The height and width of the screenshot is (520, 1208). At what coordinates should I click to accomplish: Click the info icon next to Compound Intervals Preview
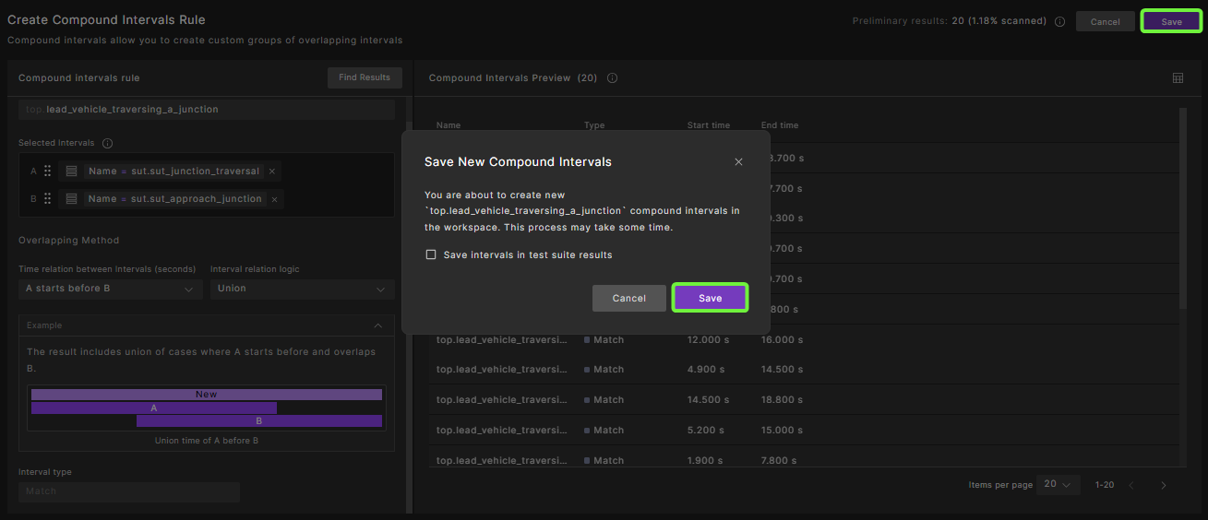[612, 78]
